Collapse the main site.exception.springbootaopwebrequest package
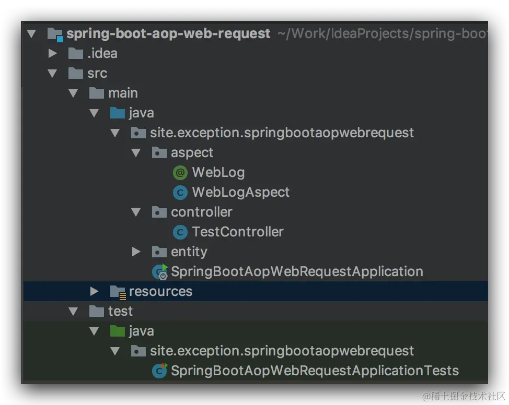The image size is (509, 405). tap(115, 133)
